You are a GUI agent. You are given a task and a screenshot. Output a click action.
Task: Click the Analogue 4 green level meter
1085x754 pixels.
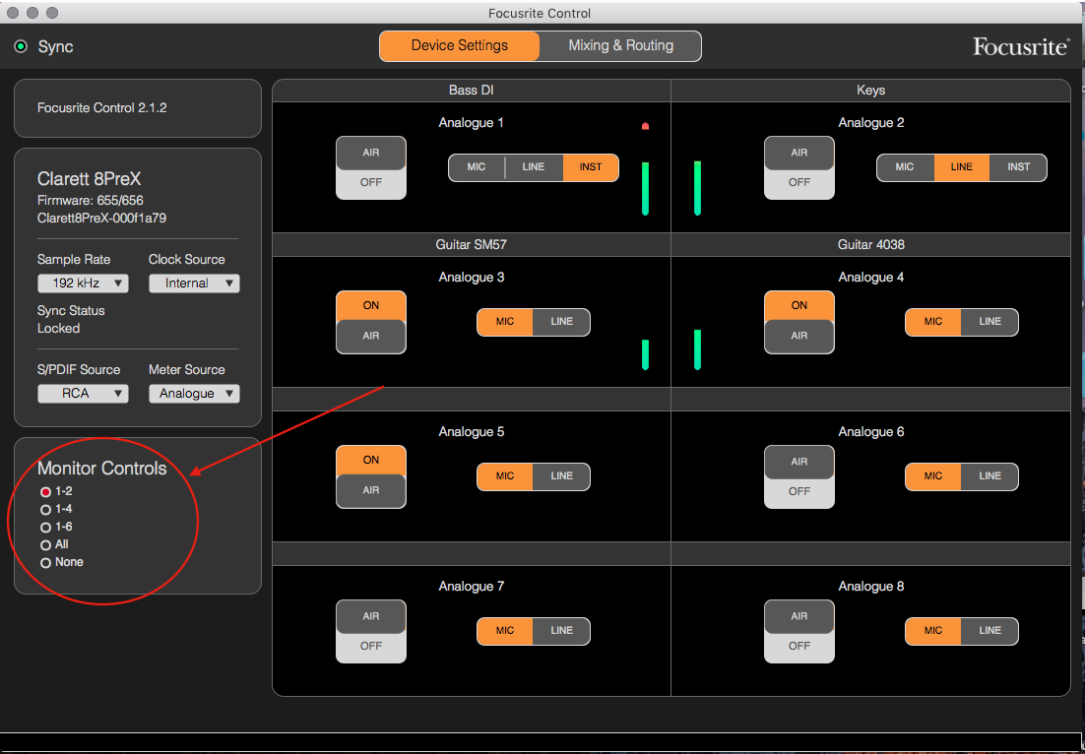click(697, 349)
